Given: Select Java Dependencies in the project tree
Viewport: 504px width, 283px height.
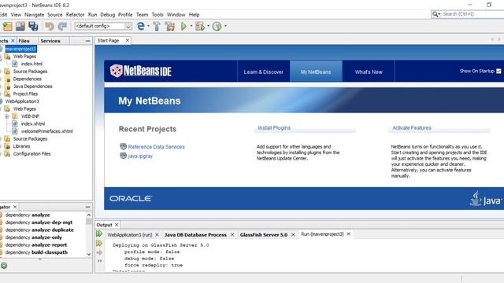Looking at the screenshot, I should point(32,86).
